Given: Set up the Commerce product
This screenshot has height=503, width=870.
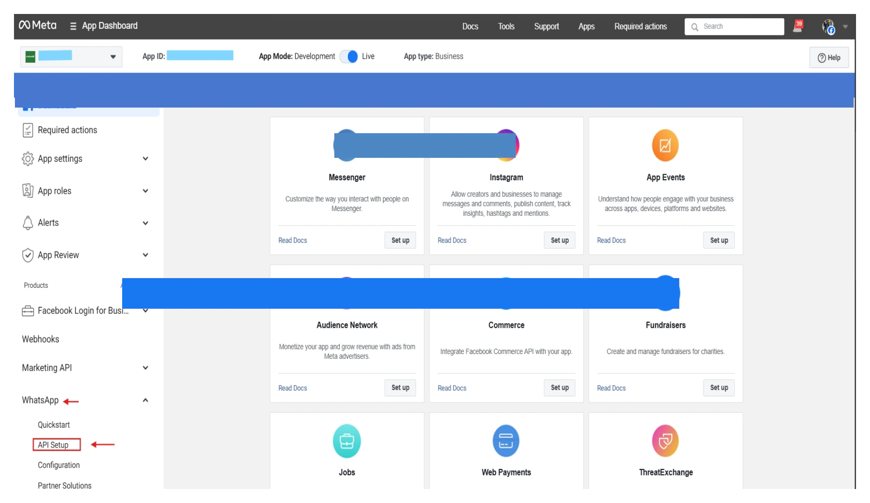Looking at the screenshot, I should coord(560,387).
